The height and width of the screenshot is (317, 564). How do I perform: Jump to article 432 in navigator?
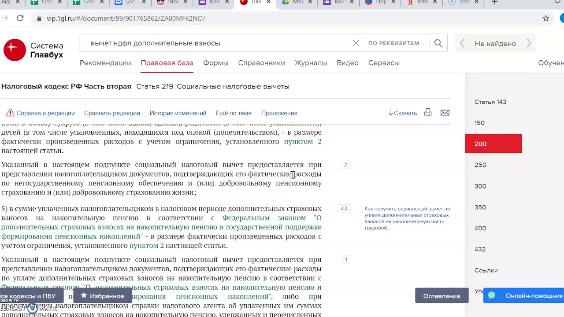(x=480, y=249)
